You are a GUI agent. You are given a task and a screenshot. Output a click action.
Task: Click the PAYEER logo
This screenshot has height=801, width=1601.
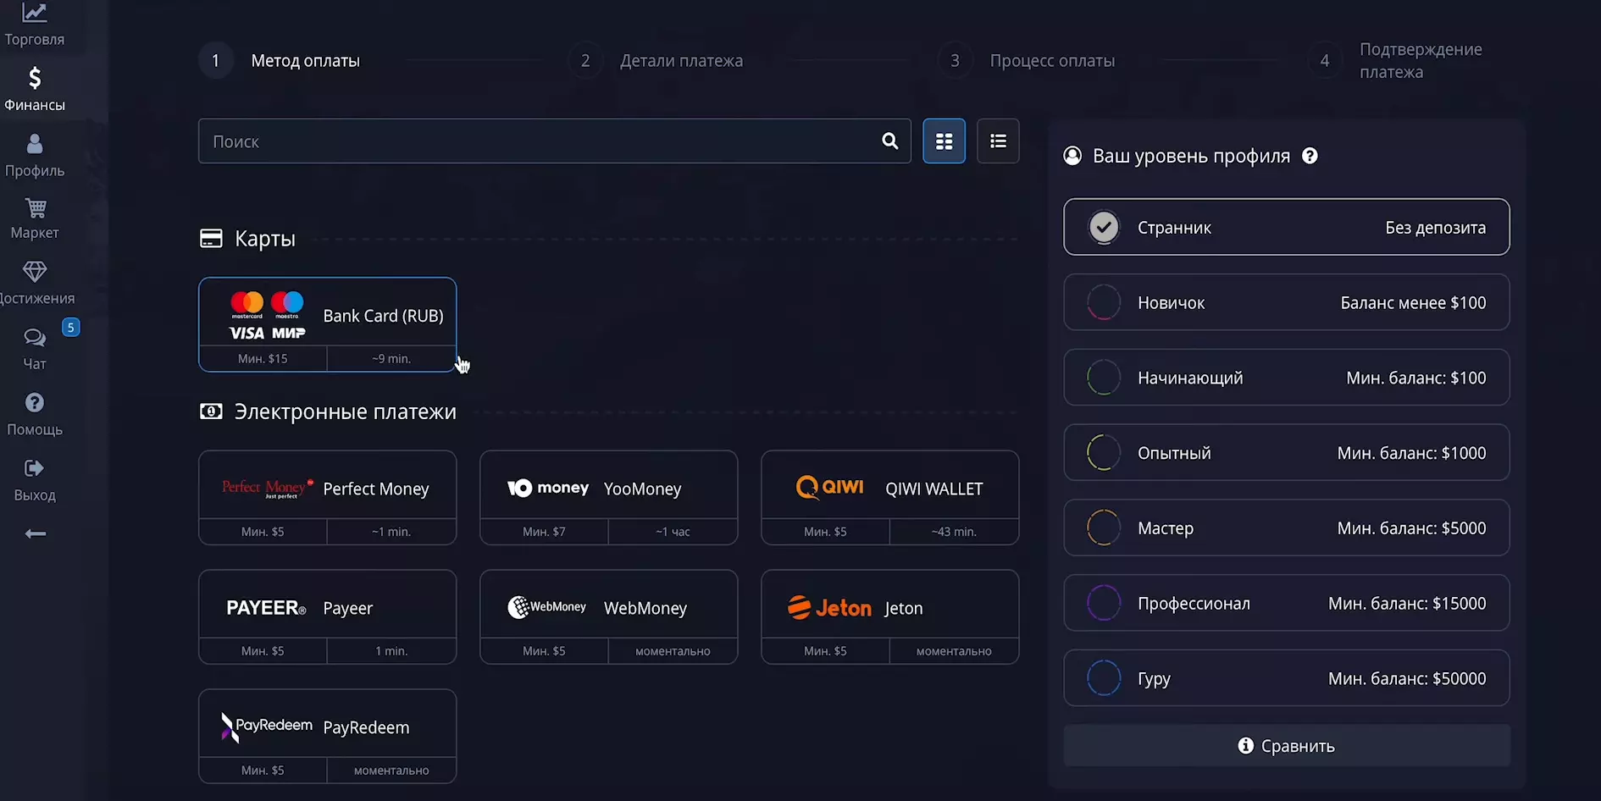coord(266,608)
